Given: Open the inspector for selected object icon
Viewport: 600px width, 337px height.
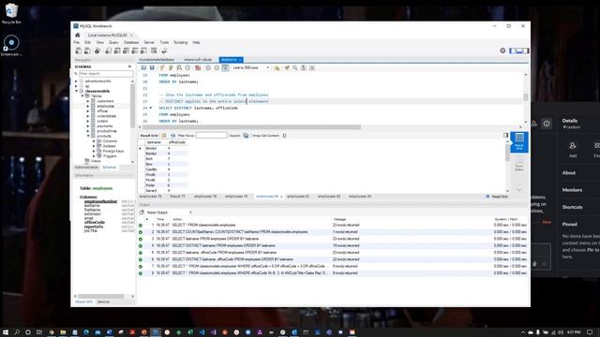Looking at the screenshot, I should [97, 51].
